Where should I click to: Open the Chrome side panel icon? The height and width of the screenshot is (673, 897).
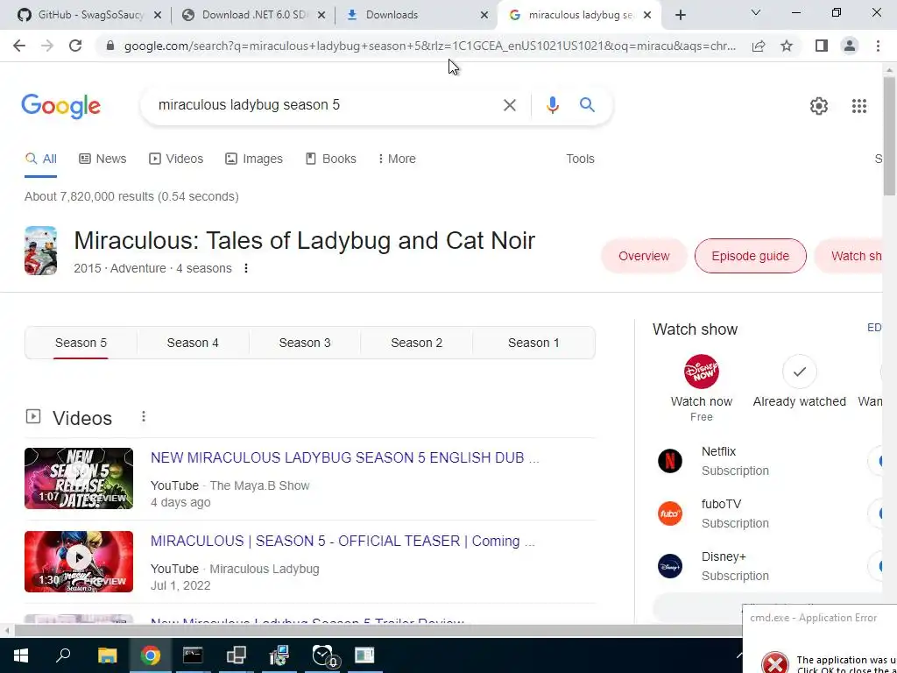point(822,46)
